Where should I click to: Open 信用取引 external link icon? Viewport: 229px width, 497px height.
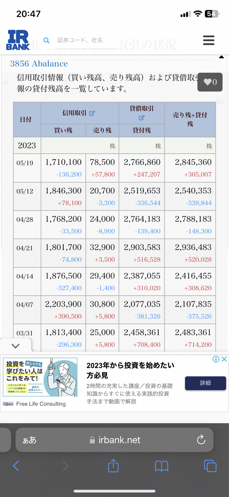click(92, 113)
